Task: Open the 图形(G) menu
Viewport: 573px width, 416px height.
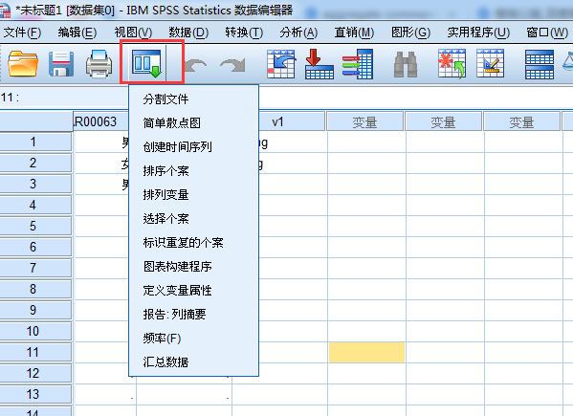Action: [410, 33]
